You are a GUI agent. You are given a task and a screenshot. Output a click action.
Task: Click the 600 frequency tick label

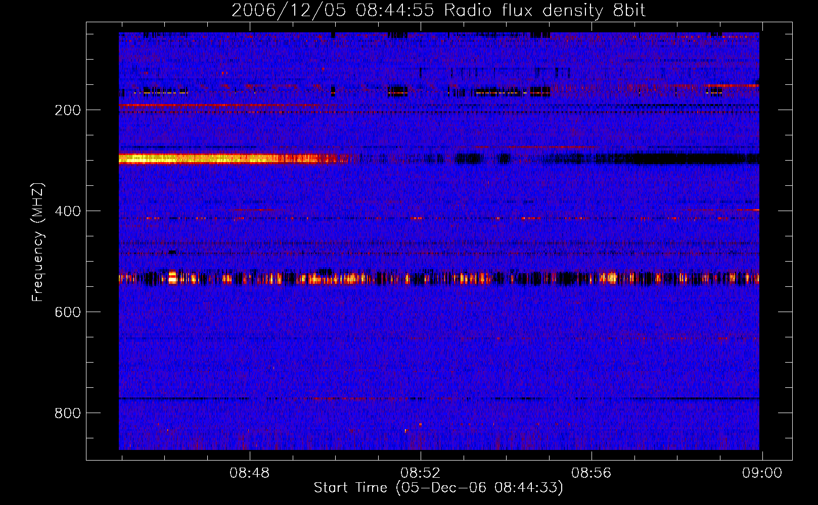tap(68, 312)
